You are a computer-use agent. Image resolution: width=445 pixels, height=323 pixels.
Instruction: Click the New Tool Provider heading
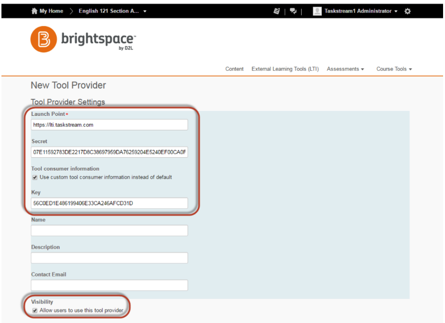point(68,85)
